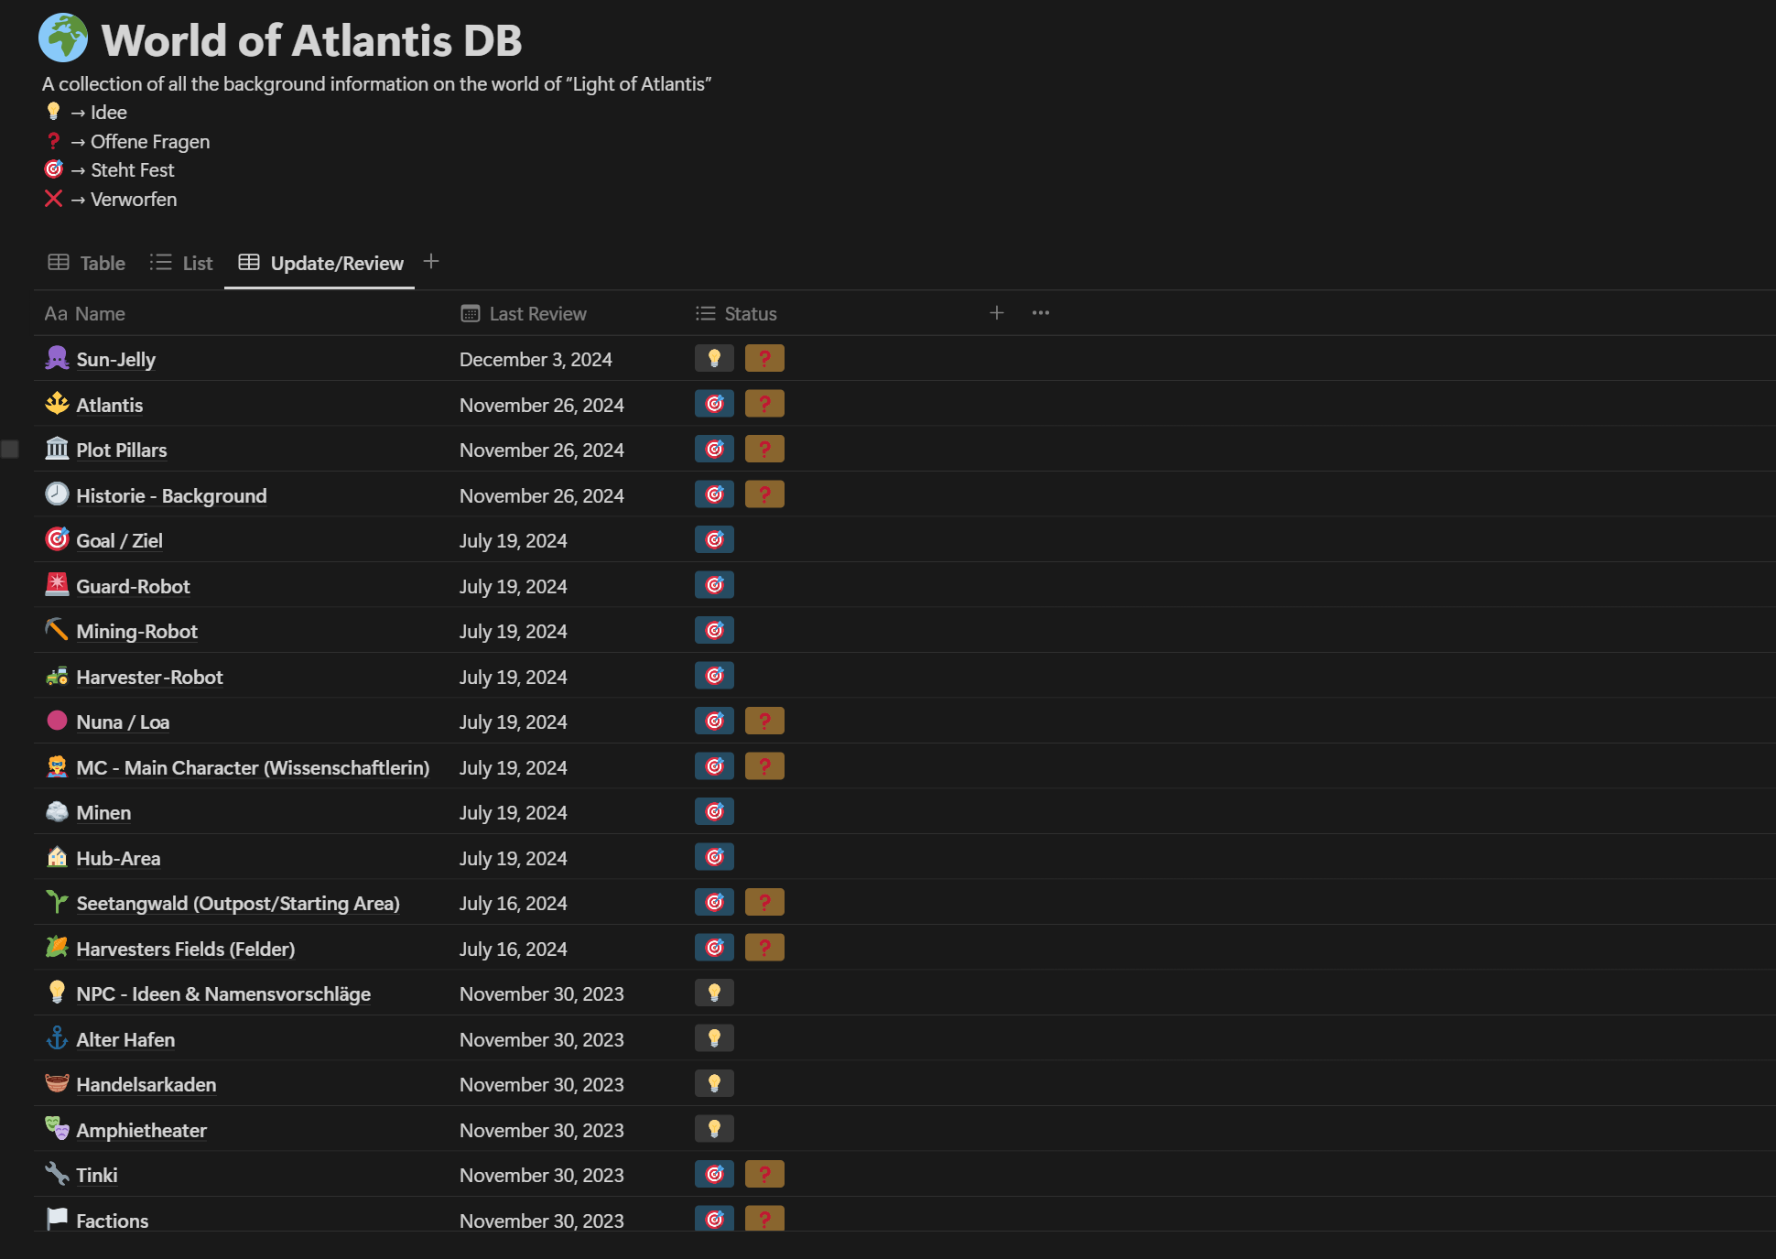This screenshot has height=1259, width=1776.
Task: Click the pickaxe icon for Mining-Robot
Action: tap(57, 630)
